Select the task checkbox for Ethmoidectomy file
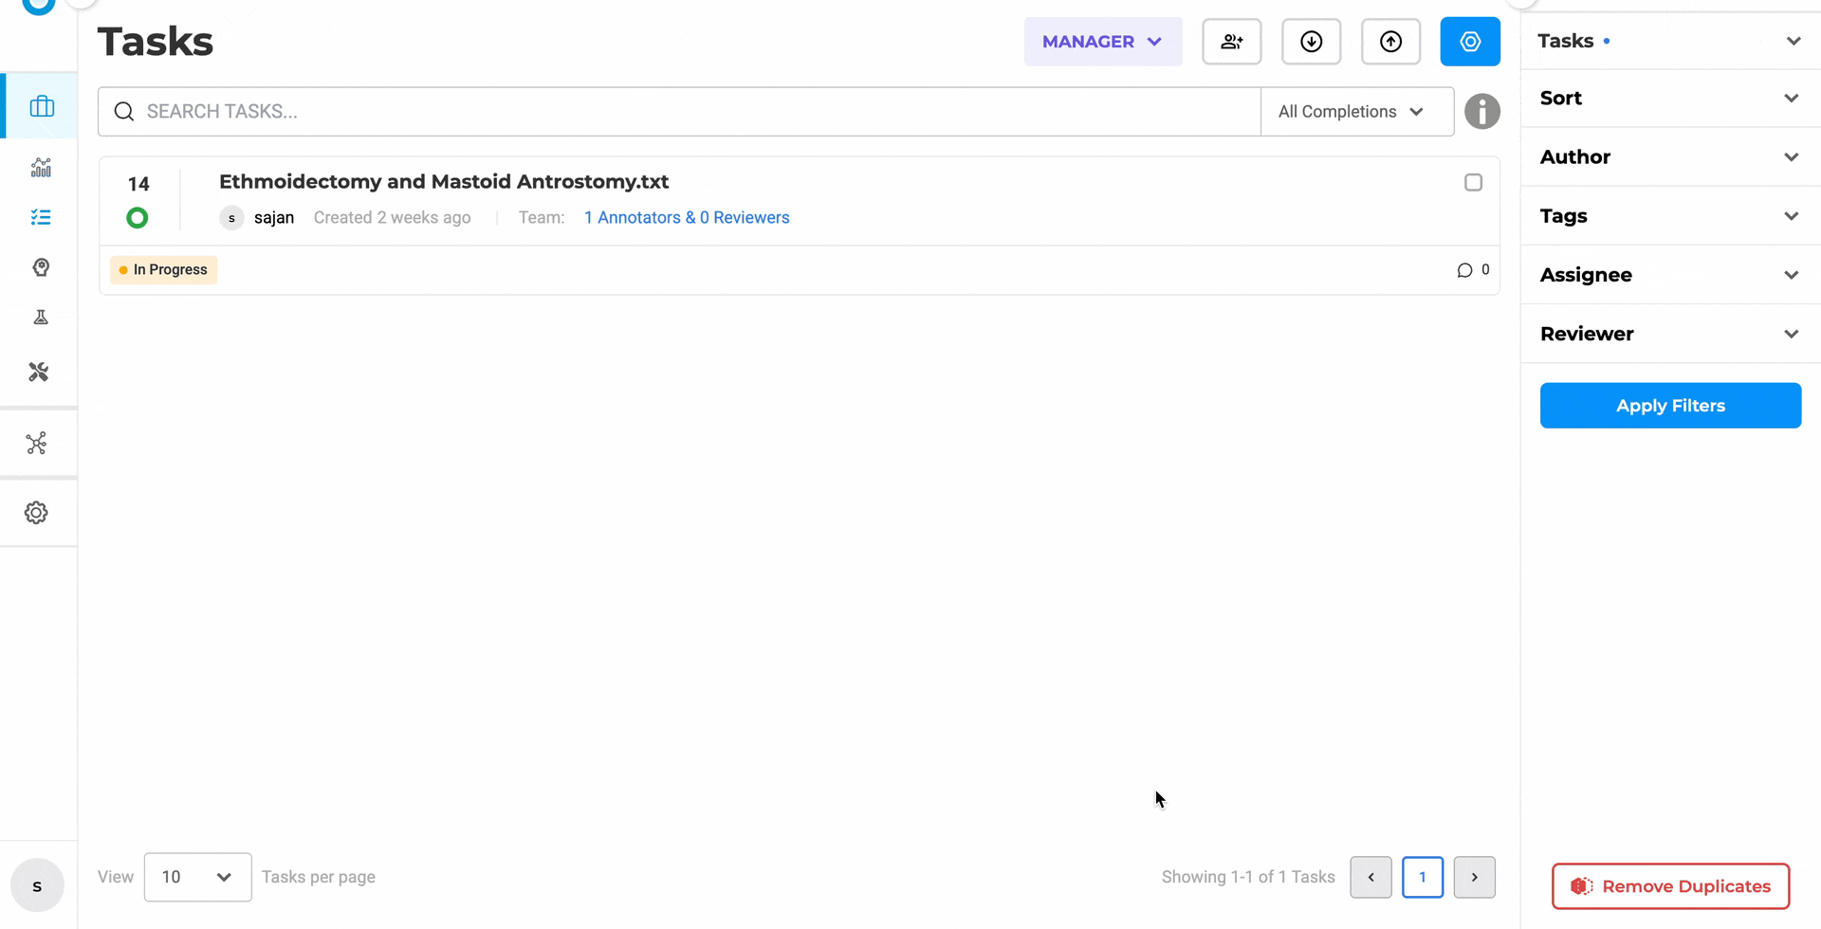 click(x=1473, y=182)
